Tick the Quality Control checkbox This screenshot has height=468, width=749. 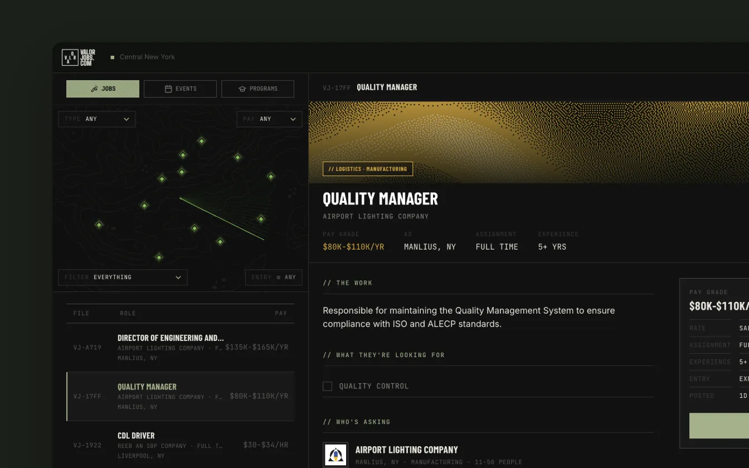pos(328,386)
